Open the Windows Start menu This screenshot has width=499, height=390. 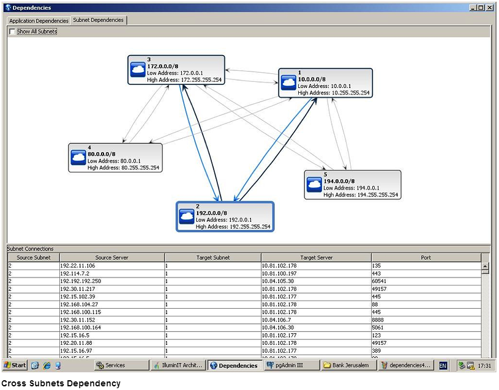[x=15, y=366]
